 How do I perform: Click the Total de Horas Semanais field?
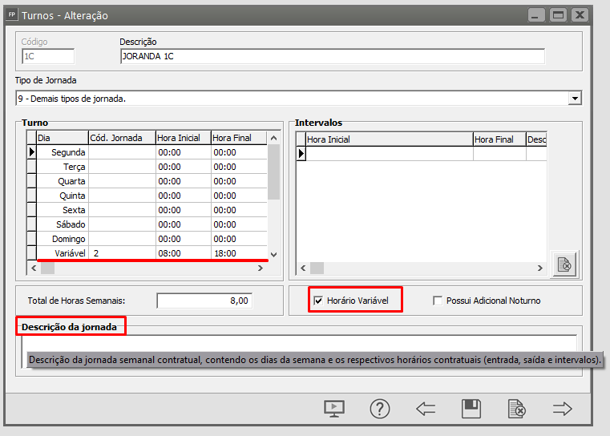click(x=204, y=301)
